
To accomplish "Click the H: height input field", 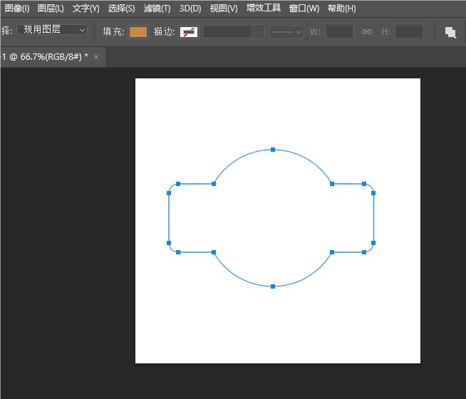I will pos(409,32).
